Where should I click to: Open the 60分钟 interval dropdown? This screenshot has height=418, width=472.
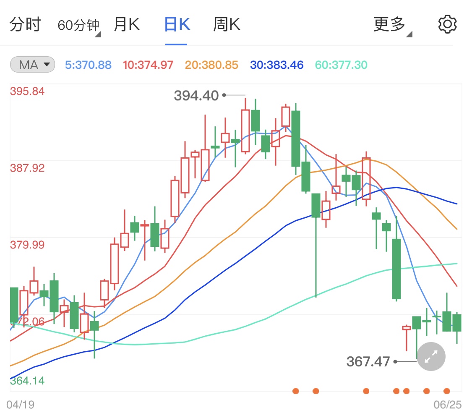(x=79, y=25)
